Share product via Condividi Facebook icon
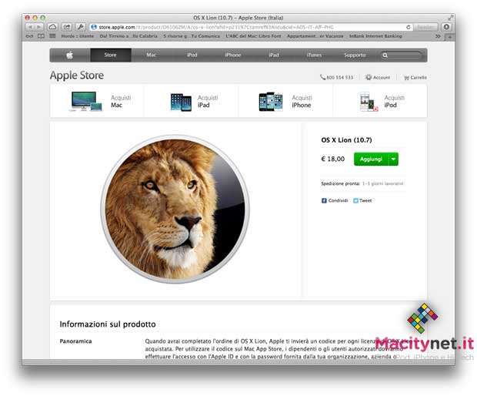Image resolution: width=477 pixels, height=396 pixels. pyautogui.click(x=324, y=200)
